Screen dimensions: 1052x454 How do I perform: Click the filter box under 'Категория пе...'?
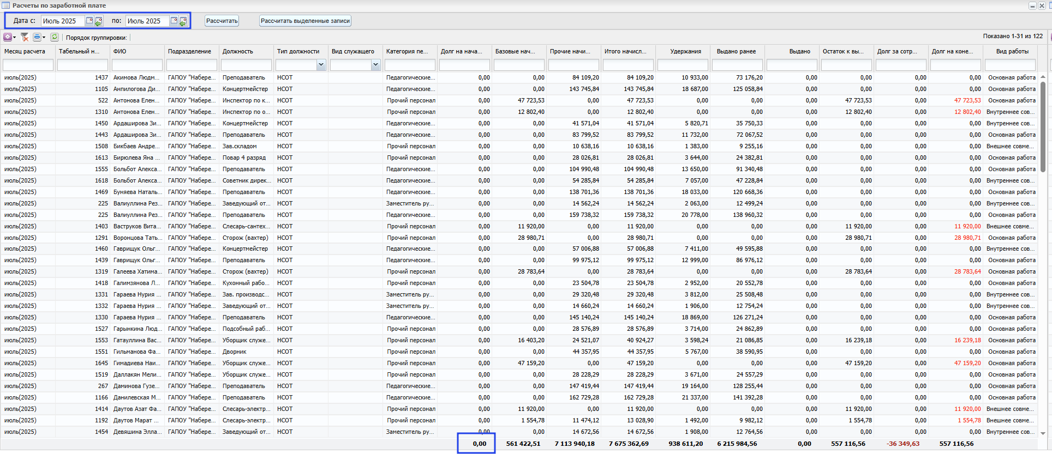coord(410,65)
